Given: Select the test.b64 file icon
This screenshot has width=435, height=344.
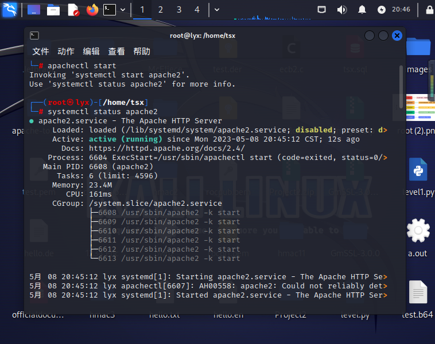Looking at the screenshot, I should pos(418,292).
